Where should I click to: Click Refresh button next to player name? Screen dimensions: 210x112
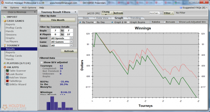118,13
